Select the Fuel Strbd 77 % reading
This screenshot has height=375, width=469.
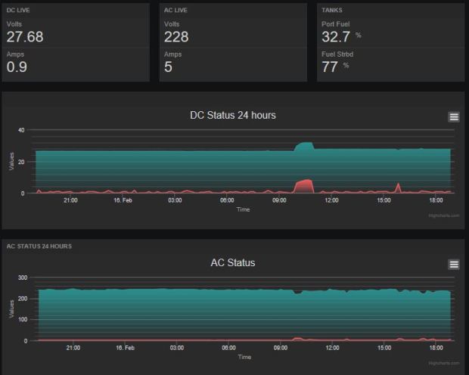point(332,67)
